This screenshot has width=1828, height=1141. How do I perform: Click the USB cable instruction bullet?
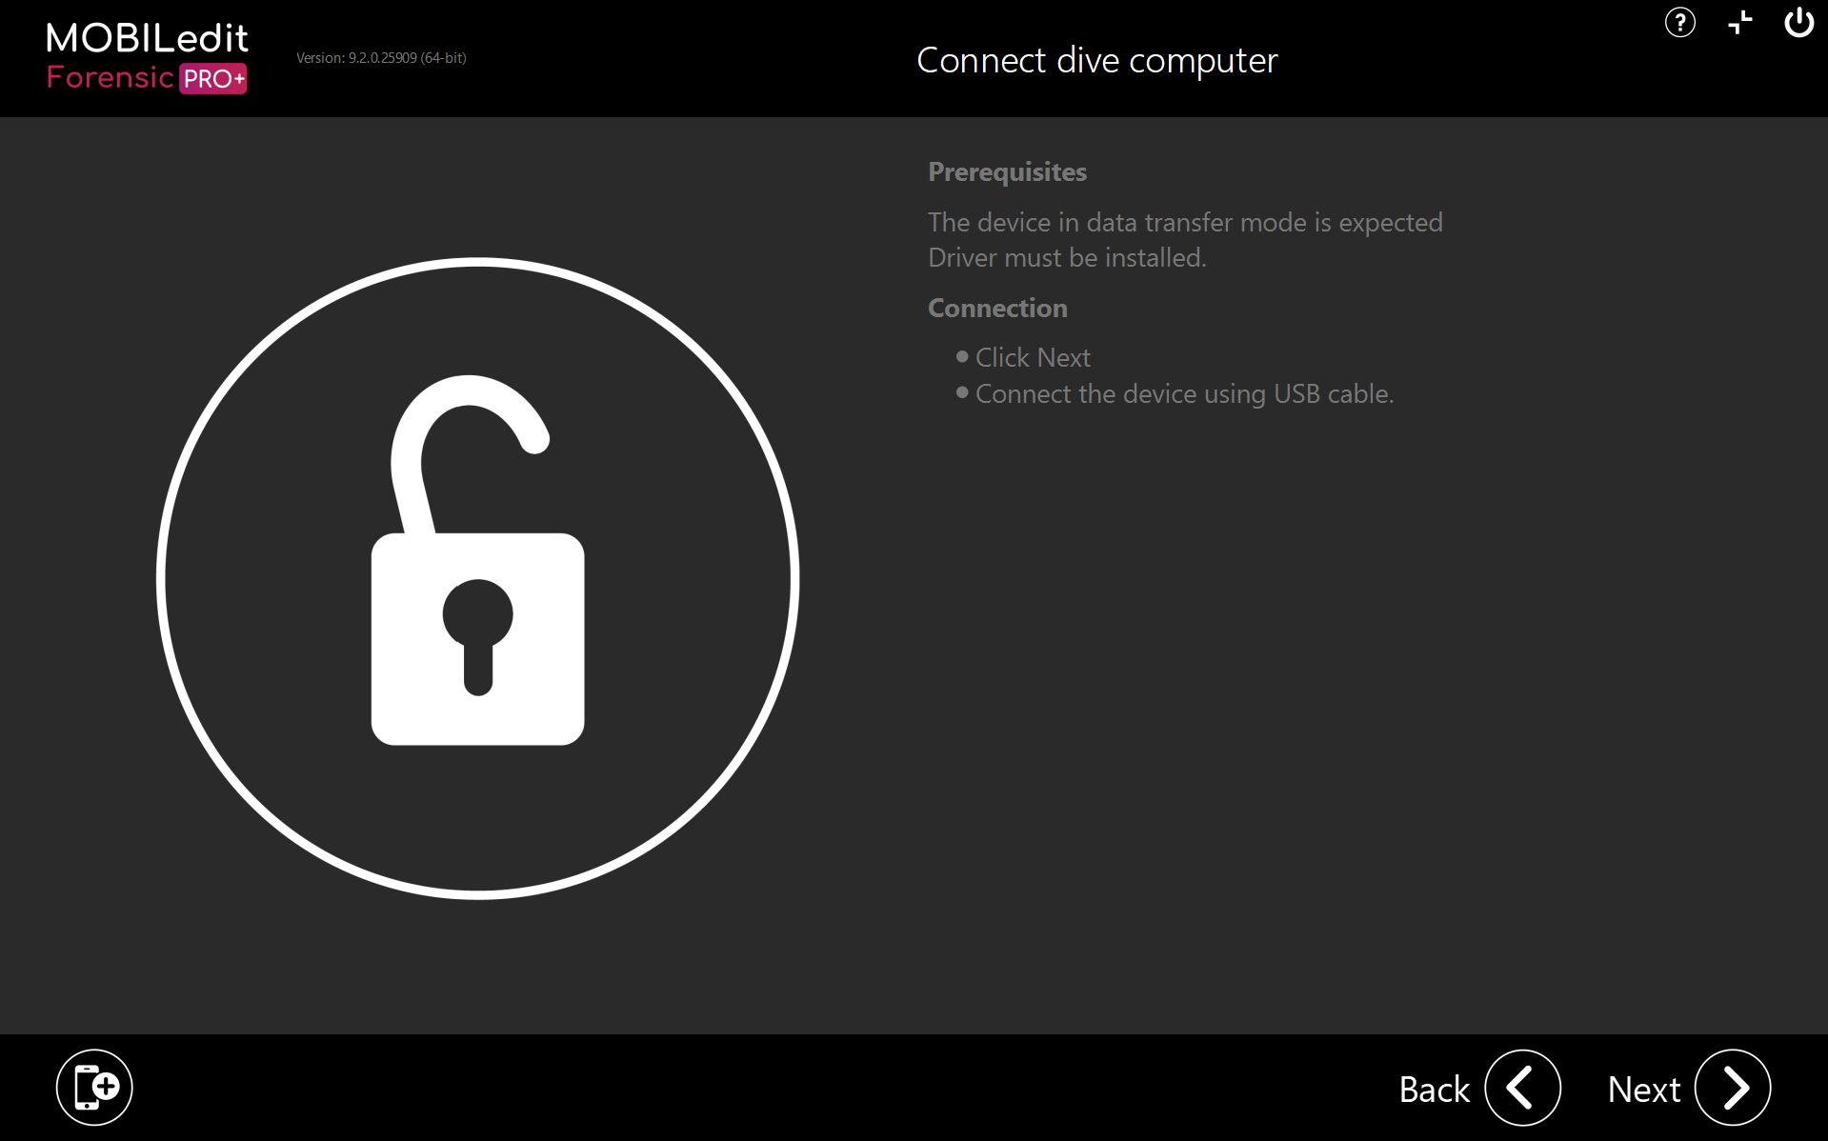pos(1184,393)
